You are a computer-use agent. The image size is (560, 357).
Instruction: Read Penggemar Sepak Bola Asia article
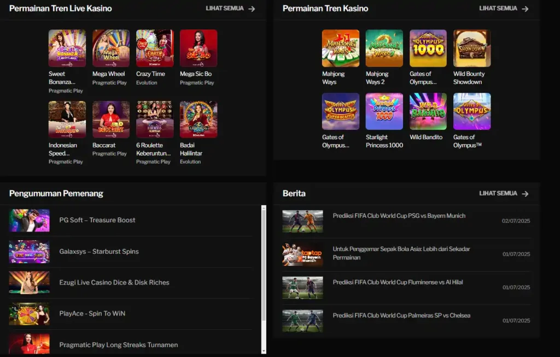click(401, 253)
